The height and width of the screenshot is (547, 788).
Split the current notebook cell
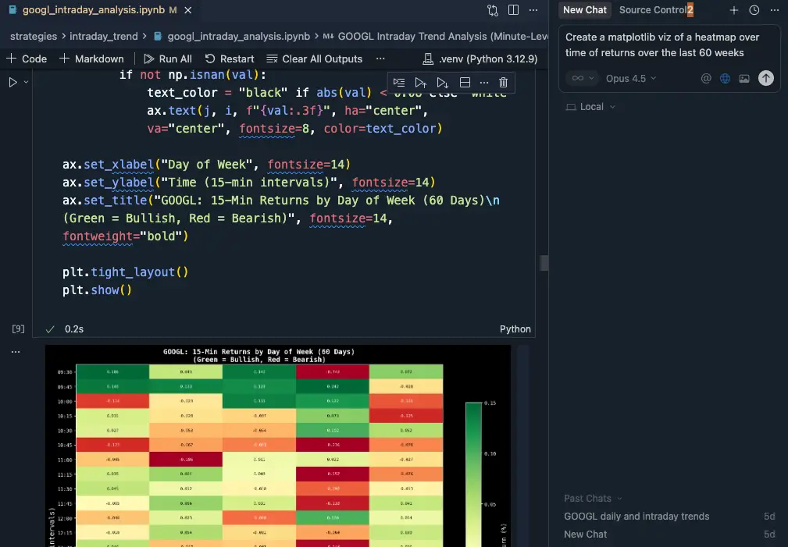(x=463, y=82)
